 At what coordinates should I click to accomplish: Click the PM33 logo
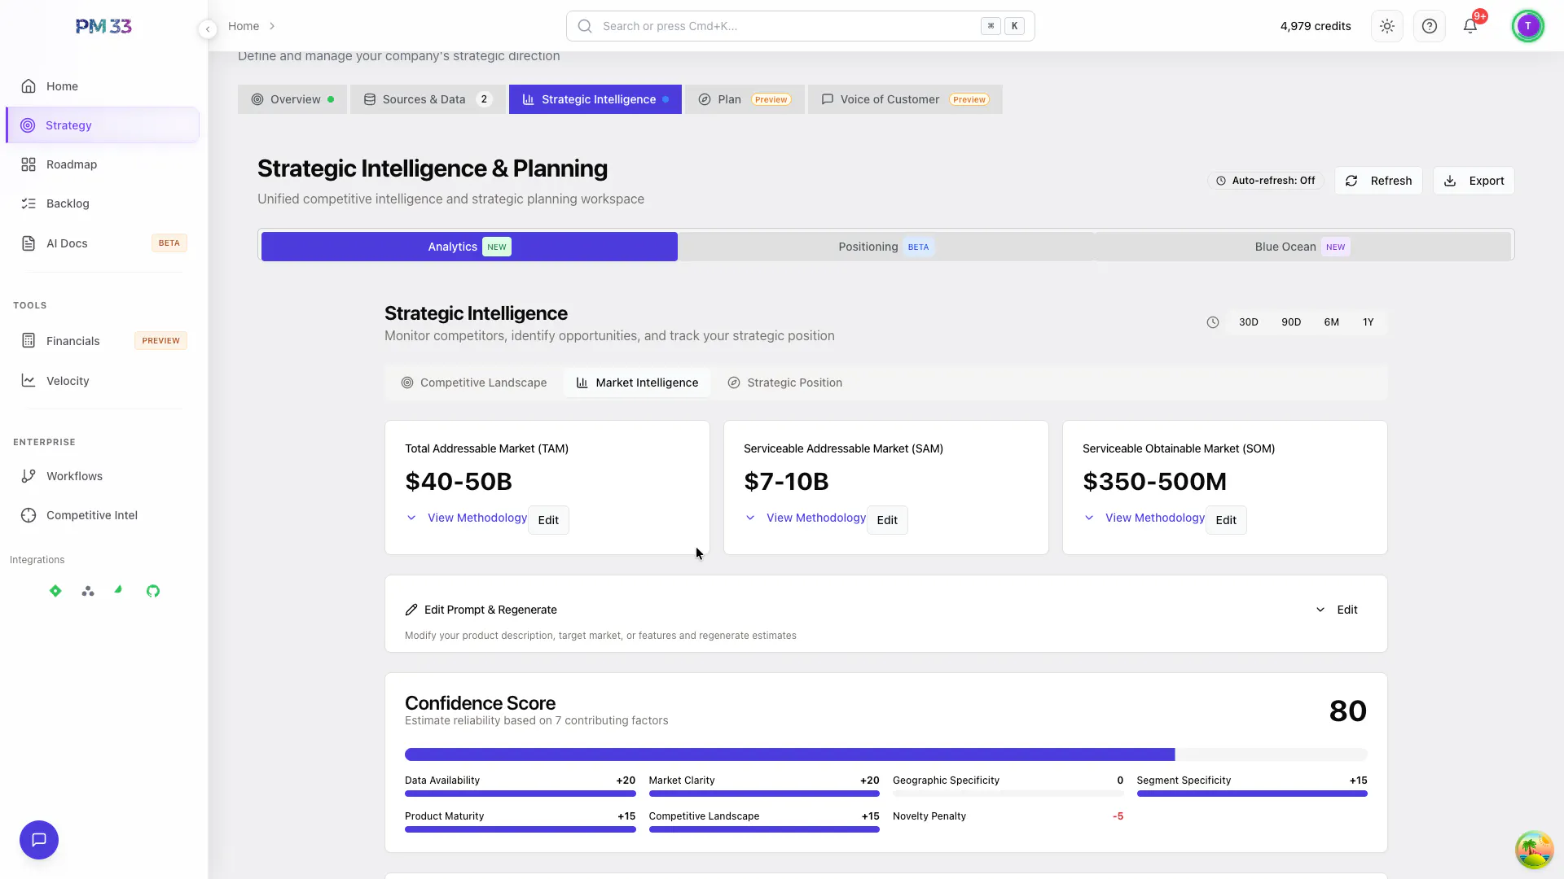click(103, 26)
